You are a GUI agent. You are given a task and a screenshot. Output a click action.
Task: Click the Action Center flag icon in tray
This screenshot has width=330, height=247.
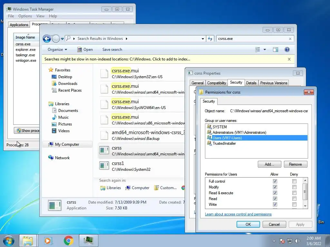coord(282,241)
